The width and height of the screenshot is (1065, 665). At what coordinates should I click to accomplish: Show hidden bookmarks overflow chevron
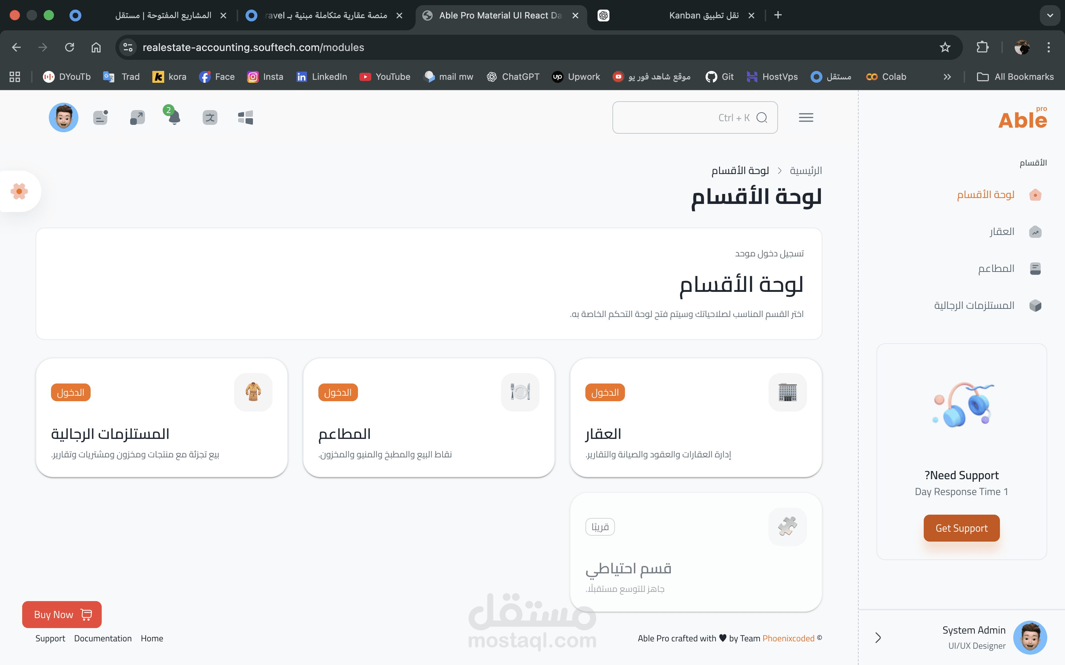947,77
